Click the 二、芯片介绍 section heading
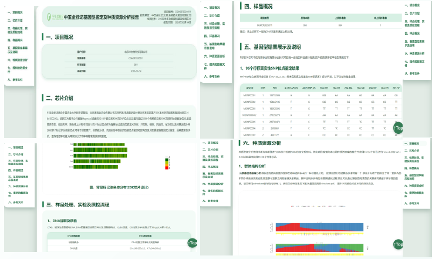The width and height of the screenshot is (432, 259). click(59, 98)
